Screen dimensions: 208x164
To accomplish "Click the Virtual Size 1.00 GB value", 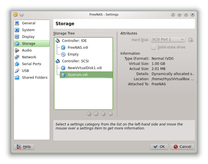I will tap(158, 64).
